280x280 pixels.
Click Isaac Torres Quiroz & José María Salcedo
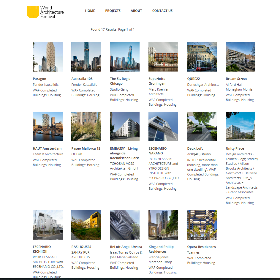click(x=126, y=255)
